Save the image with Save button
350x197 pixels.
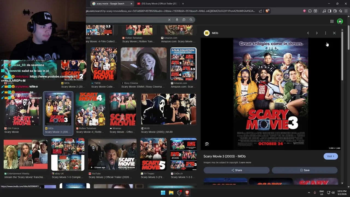pyautogui.click(x=305, y=170)
